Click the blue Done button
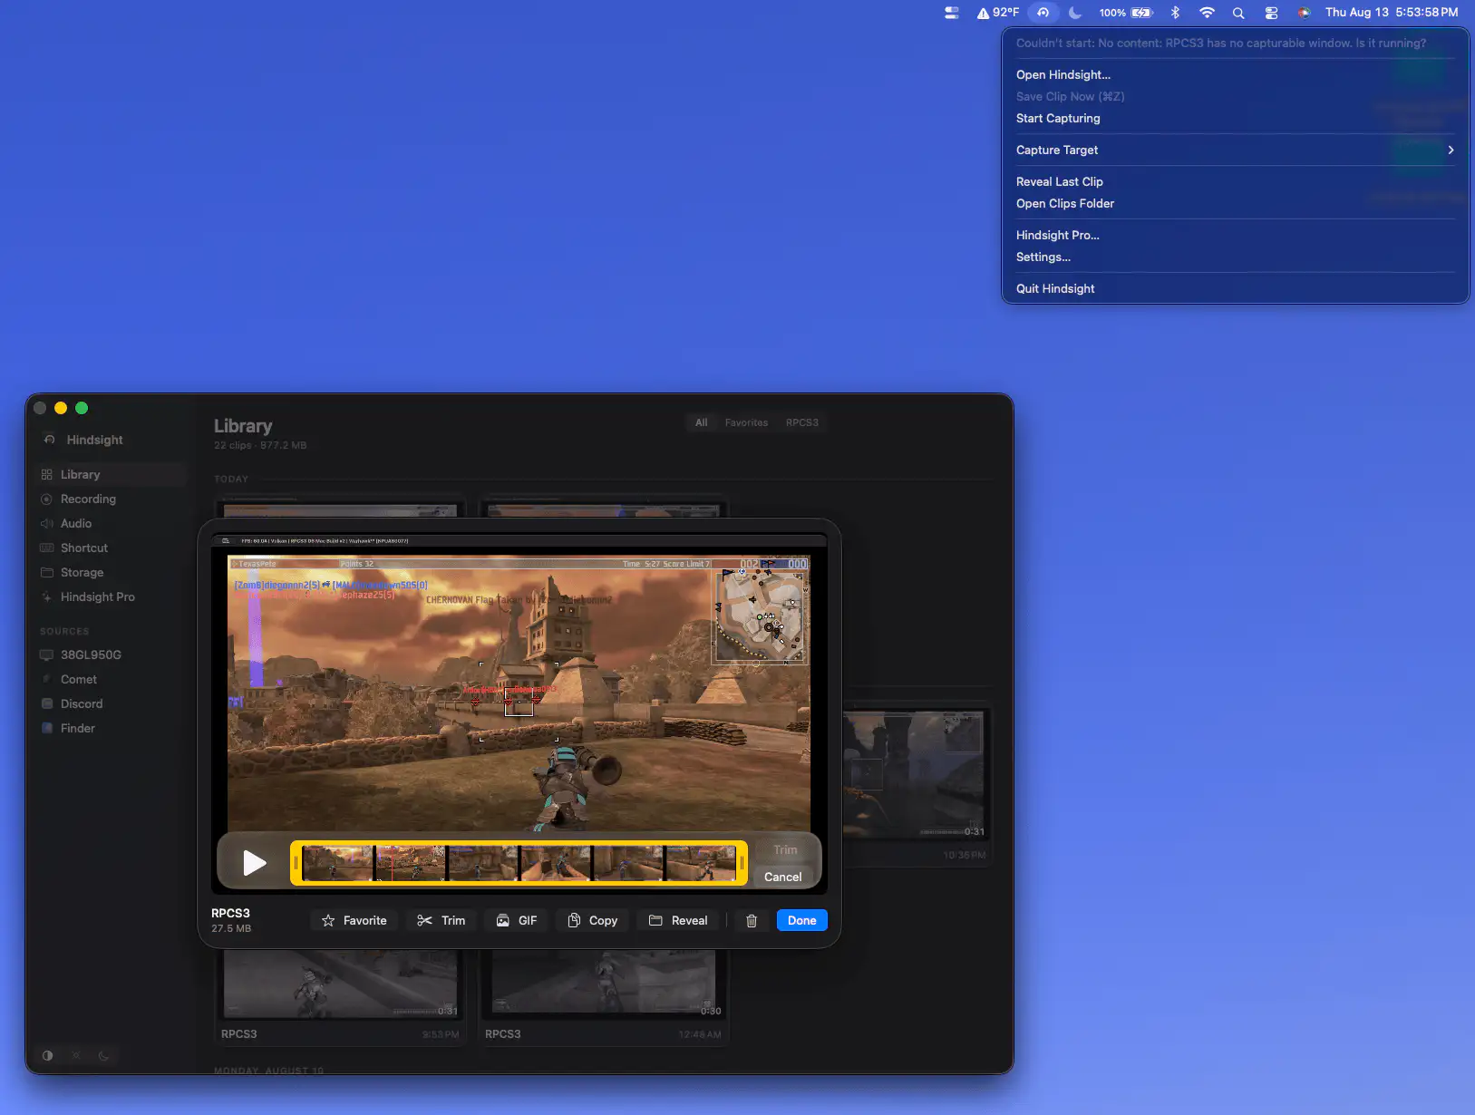 [x=801, y=920]
